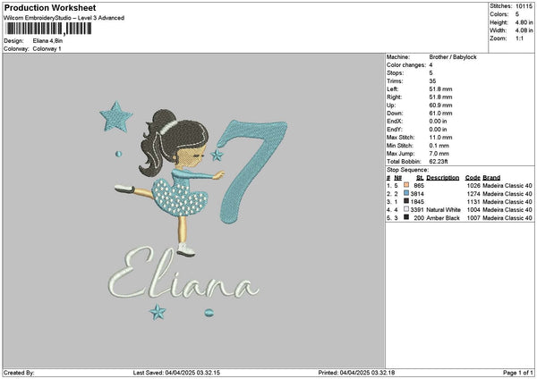Click the Amber Black description text
Image resolution: width=537 pixels, height=379 pixels.
(443, 217)
